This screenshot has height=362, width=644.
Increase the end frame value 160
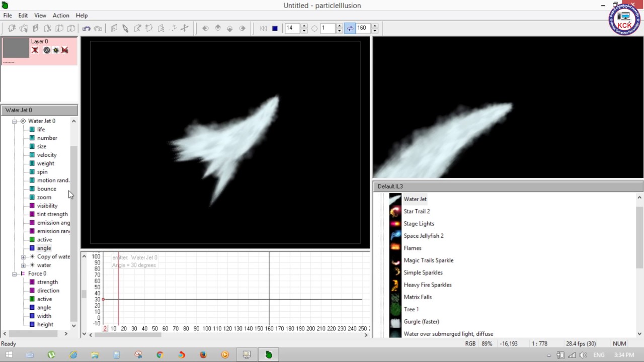(374, 26)
